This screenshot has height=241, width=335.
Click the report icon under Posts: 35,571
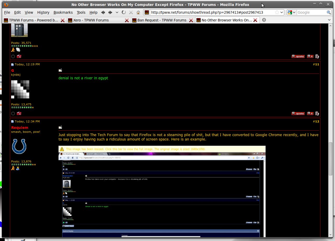tap(19, 56)
